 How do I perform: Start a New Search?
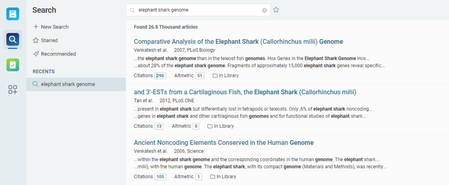[51, 27]
